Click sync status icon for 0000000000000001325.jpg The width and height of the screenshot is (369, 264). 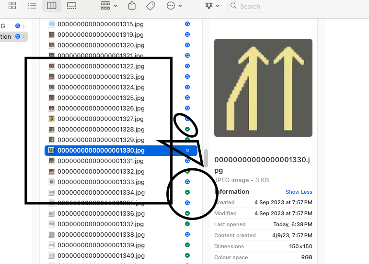click(187, 98)
